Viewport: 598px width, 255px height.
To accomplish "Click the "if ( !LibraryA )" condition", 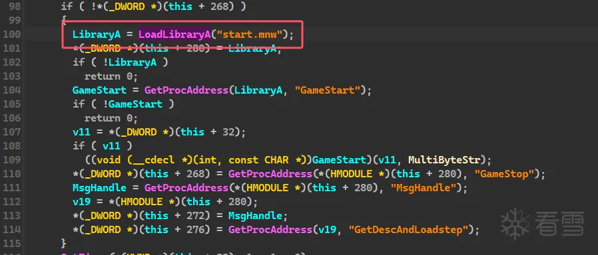I will [x=120, y=62].
